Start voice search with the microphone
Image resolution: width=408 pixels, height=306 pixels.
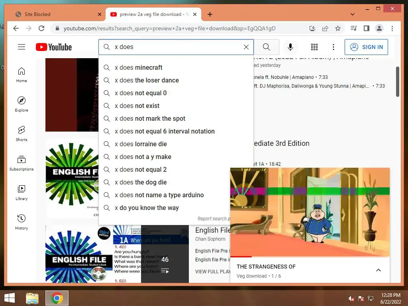point(290,47)
